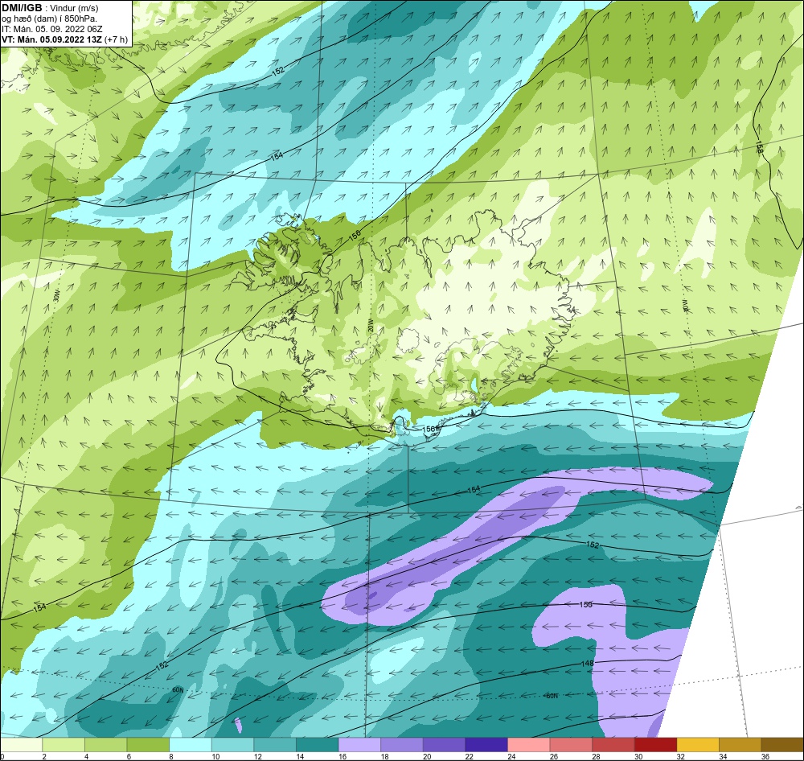The height and width of the screenshot is (761, 804).
Task: Click the legend scale value 14
Action: coord(300,756)
